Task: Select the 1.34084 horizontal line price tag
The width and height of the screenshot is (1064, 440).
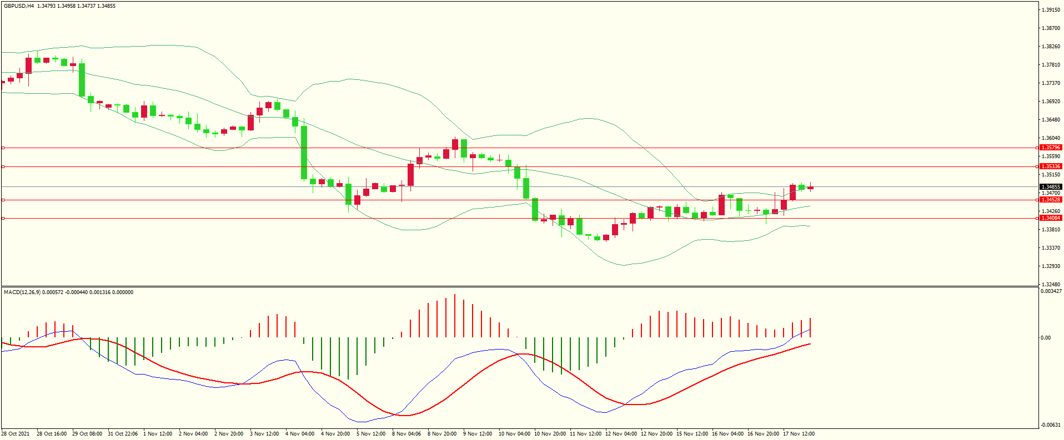Action: point(1051,218)
